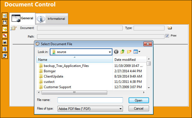The height and width of the screenshot is (118, 192).
Task: Close the Select Document File dialog
Action: click(148, 44)
